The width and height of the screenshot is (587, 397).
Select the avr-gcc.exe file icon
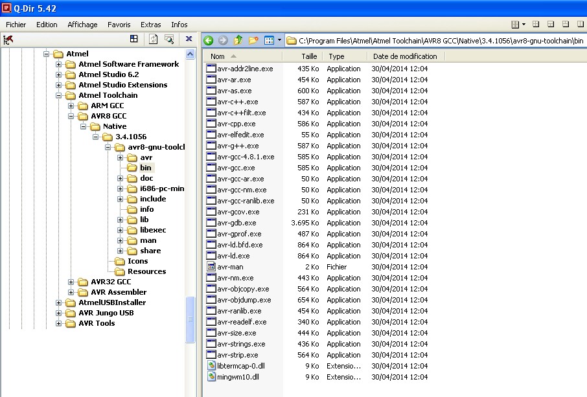[x=211, y=168]
